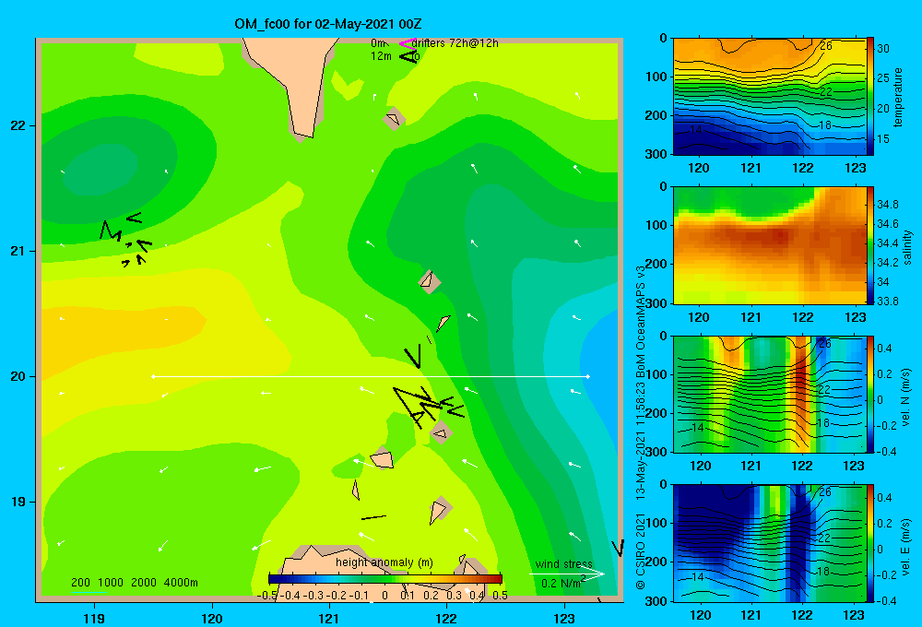This screenshot has width=922, height=627.
Task: Click the '34.8' tick on salinity color bar
Action: (x=888, y=204)
